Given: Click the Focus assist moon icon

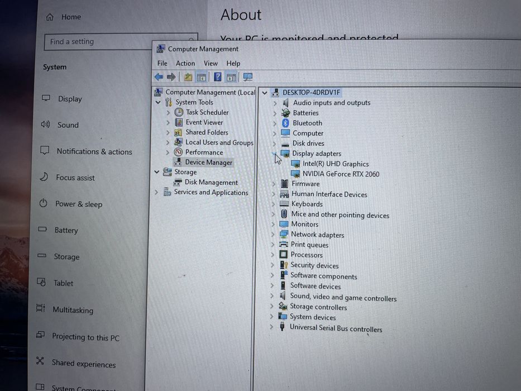Looking at the screenshot, I should (44, 177).
